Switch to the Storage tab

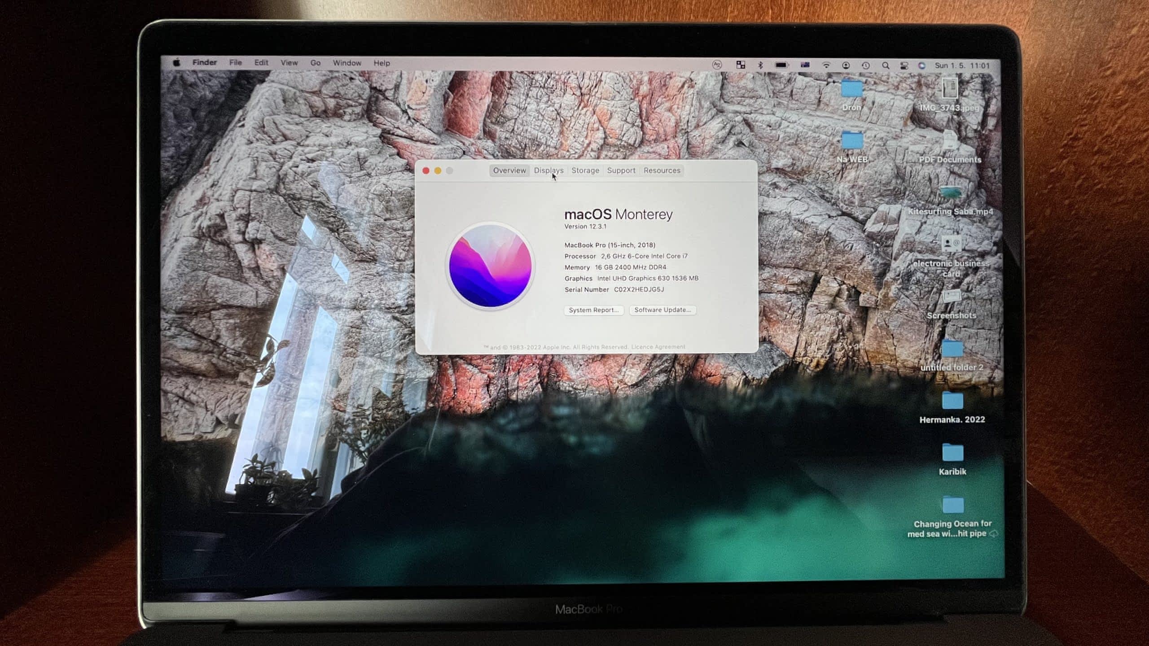click(x=585, y=170)
